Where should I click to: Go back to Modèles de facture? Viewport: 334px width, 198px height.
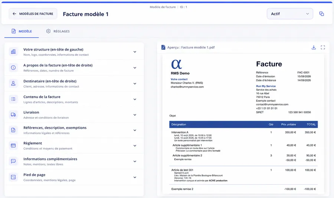33,14
